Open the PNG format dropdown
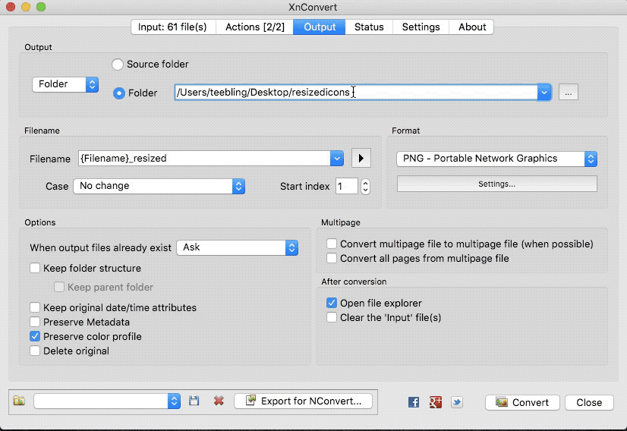Viewport: 627px width, 431px height. click(x=496, y=159)
